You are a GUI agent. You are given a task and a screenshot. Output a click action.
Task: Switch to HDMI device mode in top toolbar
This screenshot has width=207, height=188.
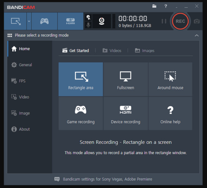(x=70, y=21)
